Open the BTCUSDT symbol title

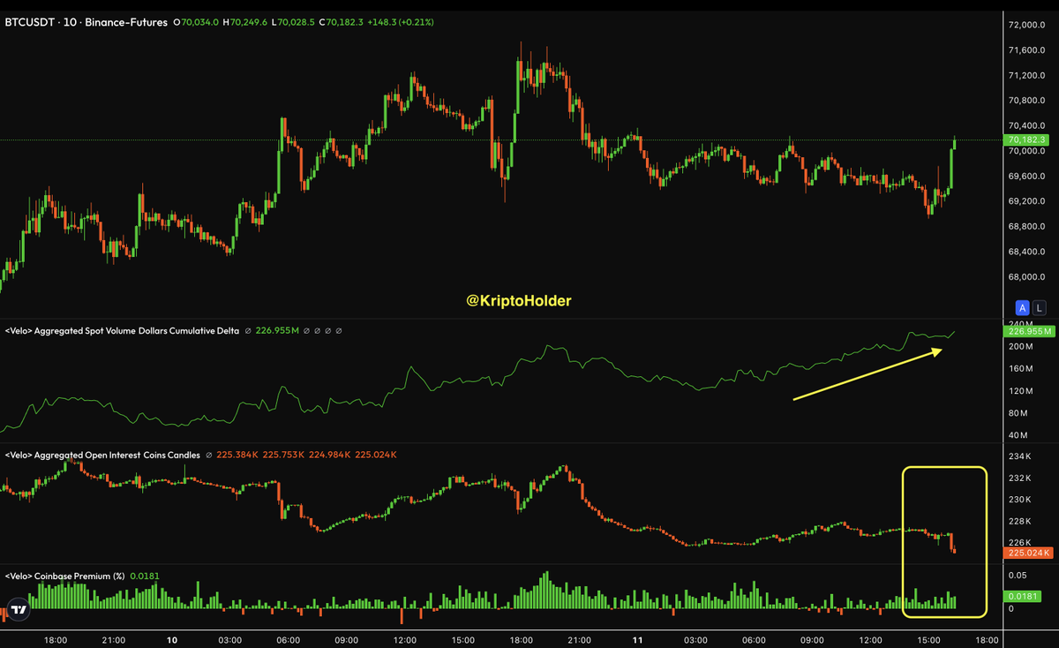pyautogui.click(x=29, y=22)
